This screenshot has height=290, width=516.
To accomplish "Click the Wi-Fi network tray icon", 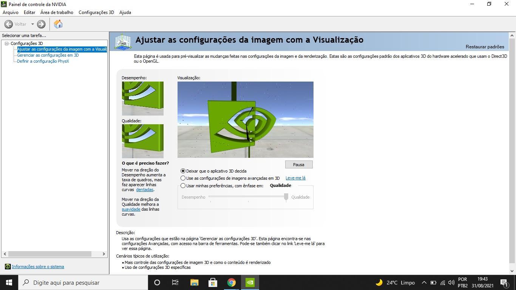I will point(442,282).
